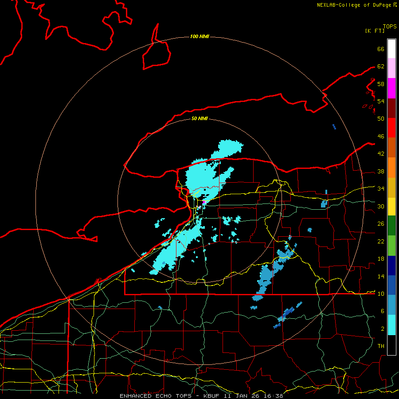Click the 10 value on the legend

(381, 293)
